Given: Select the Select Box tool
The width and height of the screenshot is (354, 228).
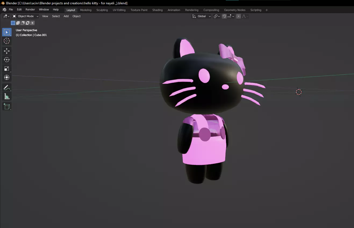Looking at the screenshot, I should (x=7, y=32).
